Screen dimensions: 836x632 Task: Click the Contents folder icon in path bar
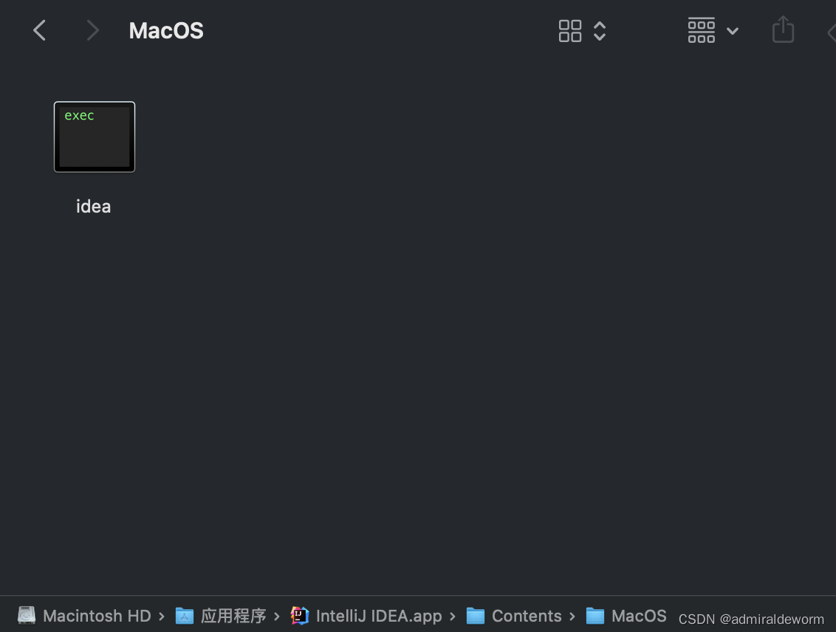(476, 616)
